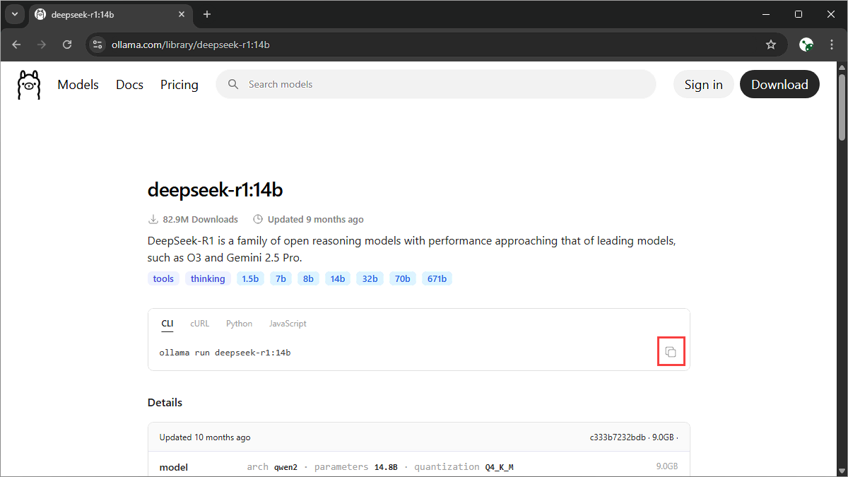Image resolution: width=848 pixels, height=477 pixels.
Task: Switch to the cURL tab
Action: click(x=199, y=324)
